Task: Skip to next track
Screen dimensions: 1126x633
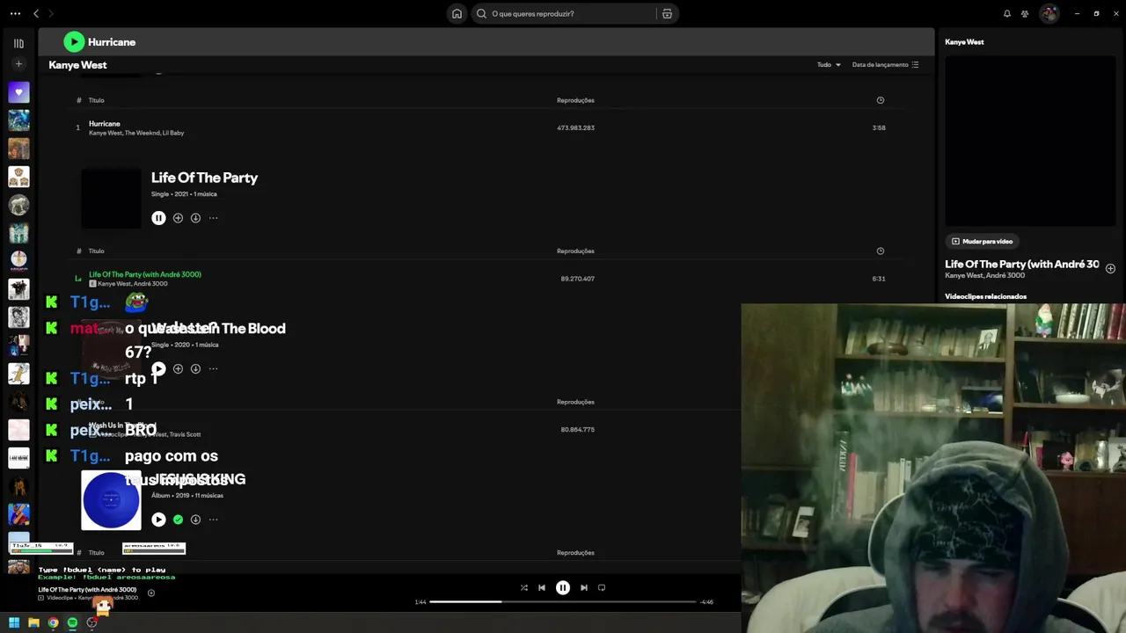Action: point(584,588)
